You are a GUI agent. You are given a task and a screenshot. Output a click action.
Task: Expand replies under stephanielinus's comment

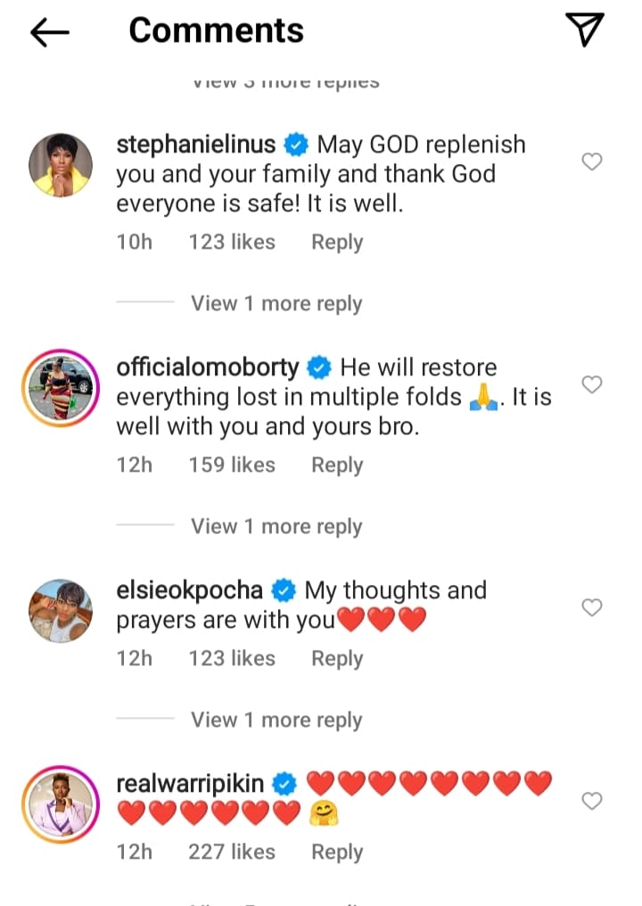tap(276, 304)
